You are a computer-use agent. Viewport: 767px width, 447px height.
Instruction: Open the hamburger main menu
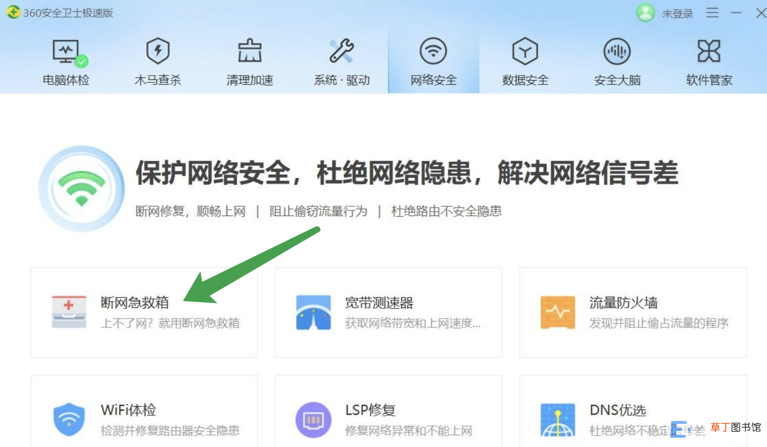coord(713,12)
